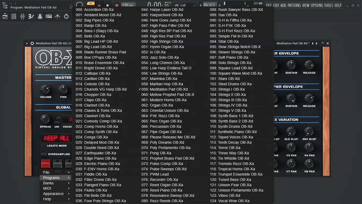
Task: Click the red voice button below Oversampling
Action: (46, 164)
